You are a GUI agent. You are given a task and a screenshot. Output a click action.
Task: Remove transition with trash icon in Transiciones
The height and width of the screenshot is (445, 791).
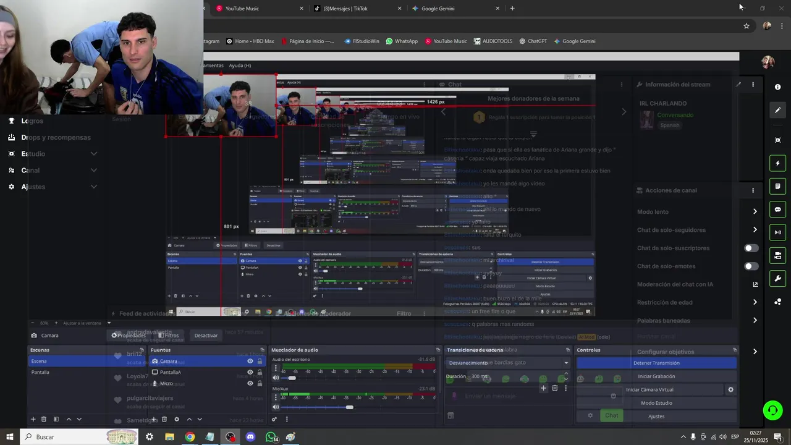(555, 388)
